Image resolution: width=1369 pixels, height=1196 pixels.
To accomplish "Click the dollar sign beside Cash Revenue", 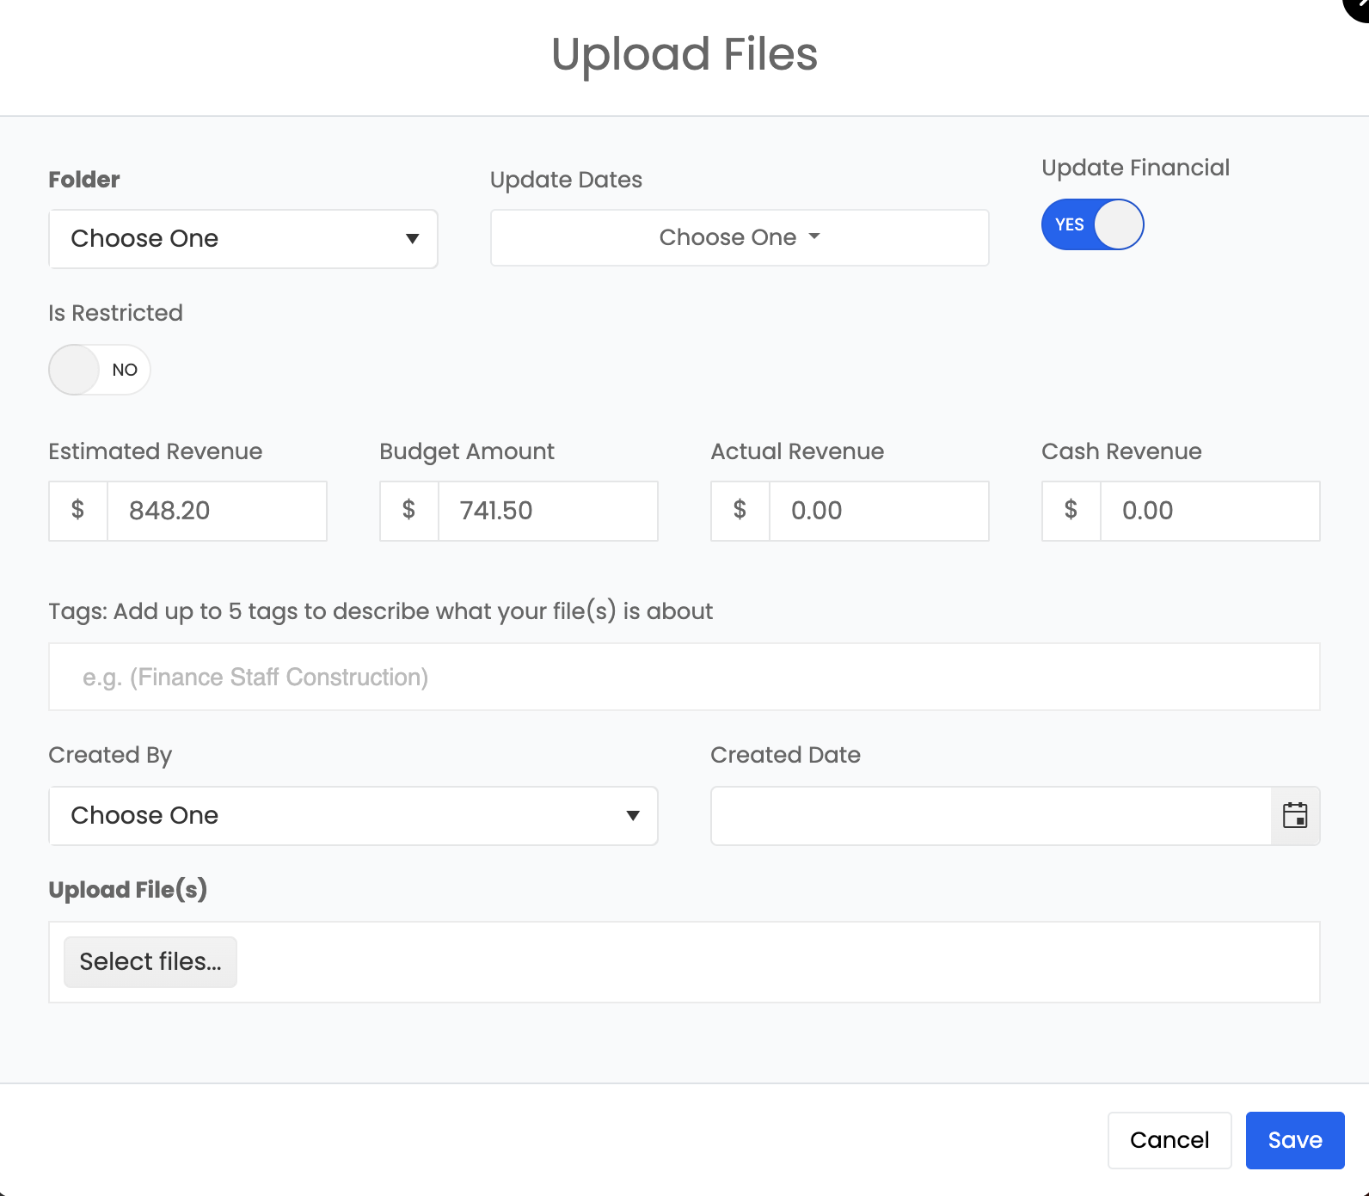I will (x=1071, y=511).
